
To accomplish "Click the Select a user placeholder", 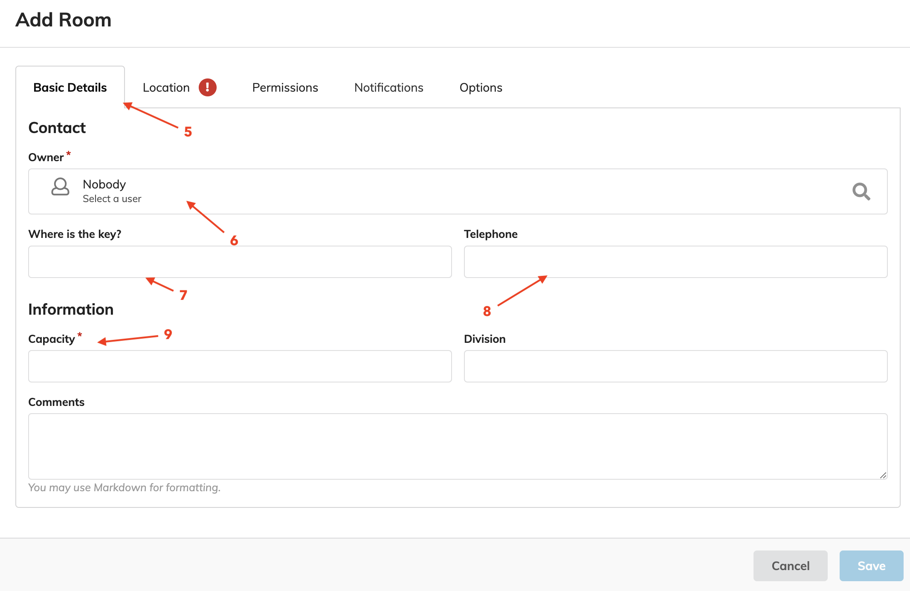I will (x=112, y=199).
